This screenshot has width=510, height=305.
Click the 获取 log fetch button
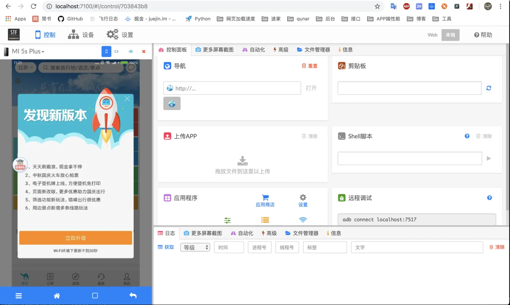166,247
